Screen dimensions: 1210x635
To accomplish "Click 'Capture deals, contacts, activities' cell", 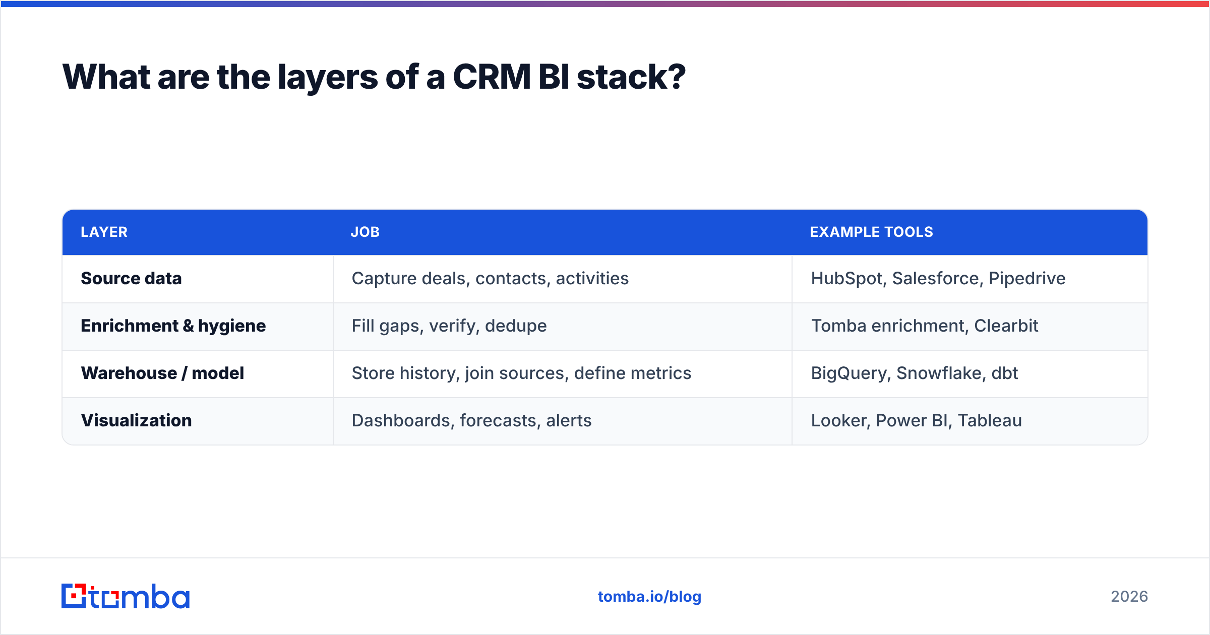I will (x=563, y=279).
